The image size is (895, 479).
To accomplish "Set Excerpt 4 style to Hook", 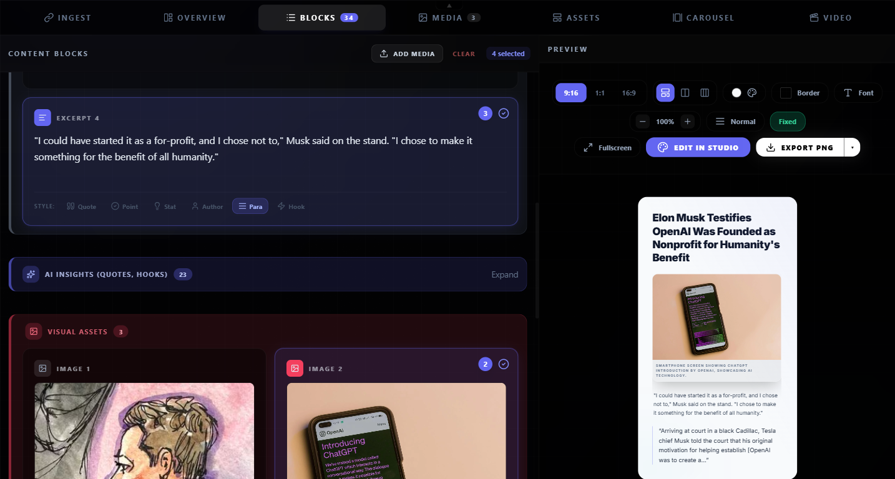I will pyautogui.click(x=291, y=206).
